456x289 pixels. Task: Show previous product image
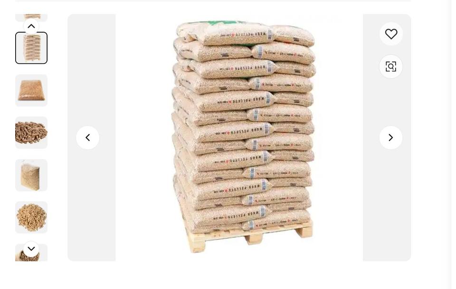pyautogui.click(x=87, y=137)
